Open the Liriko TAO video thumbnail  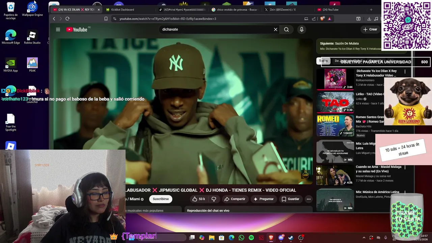pyautogui.click(x=335, y=102)
